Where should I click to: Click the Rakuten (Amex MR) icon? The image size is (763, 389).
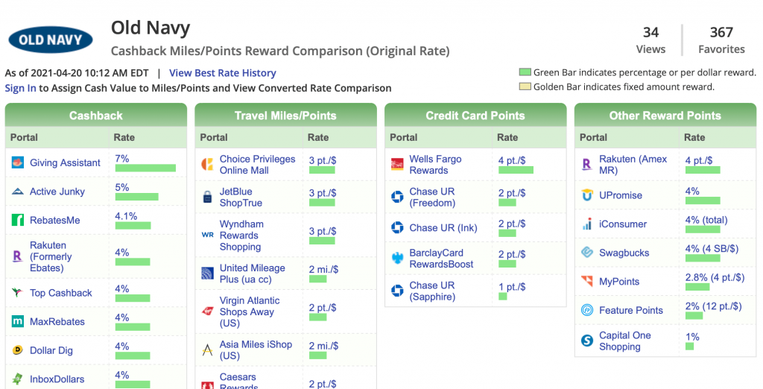point(587,165)
